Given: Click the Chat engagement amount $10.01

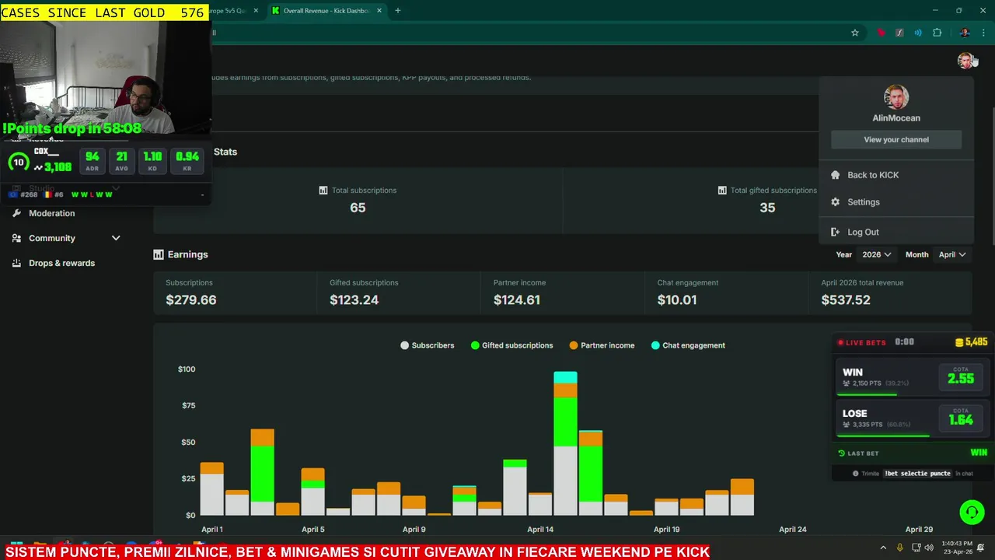Looking at the screenshot, I should tap(677, 300).
